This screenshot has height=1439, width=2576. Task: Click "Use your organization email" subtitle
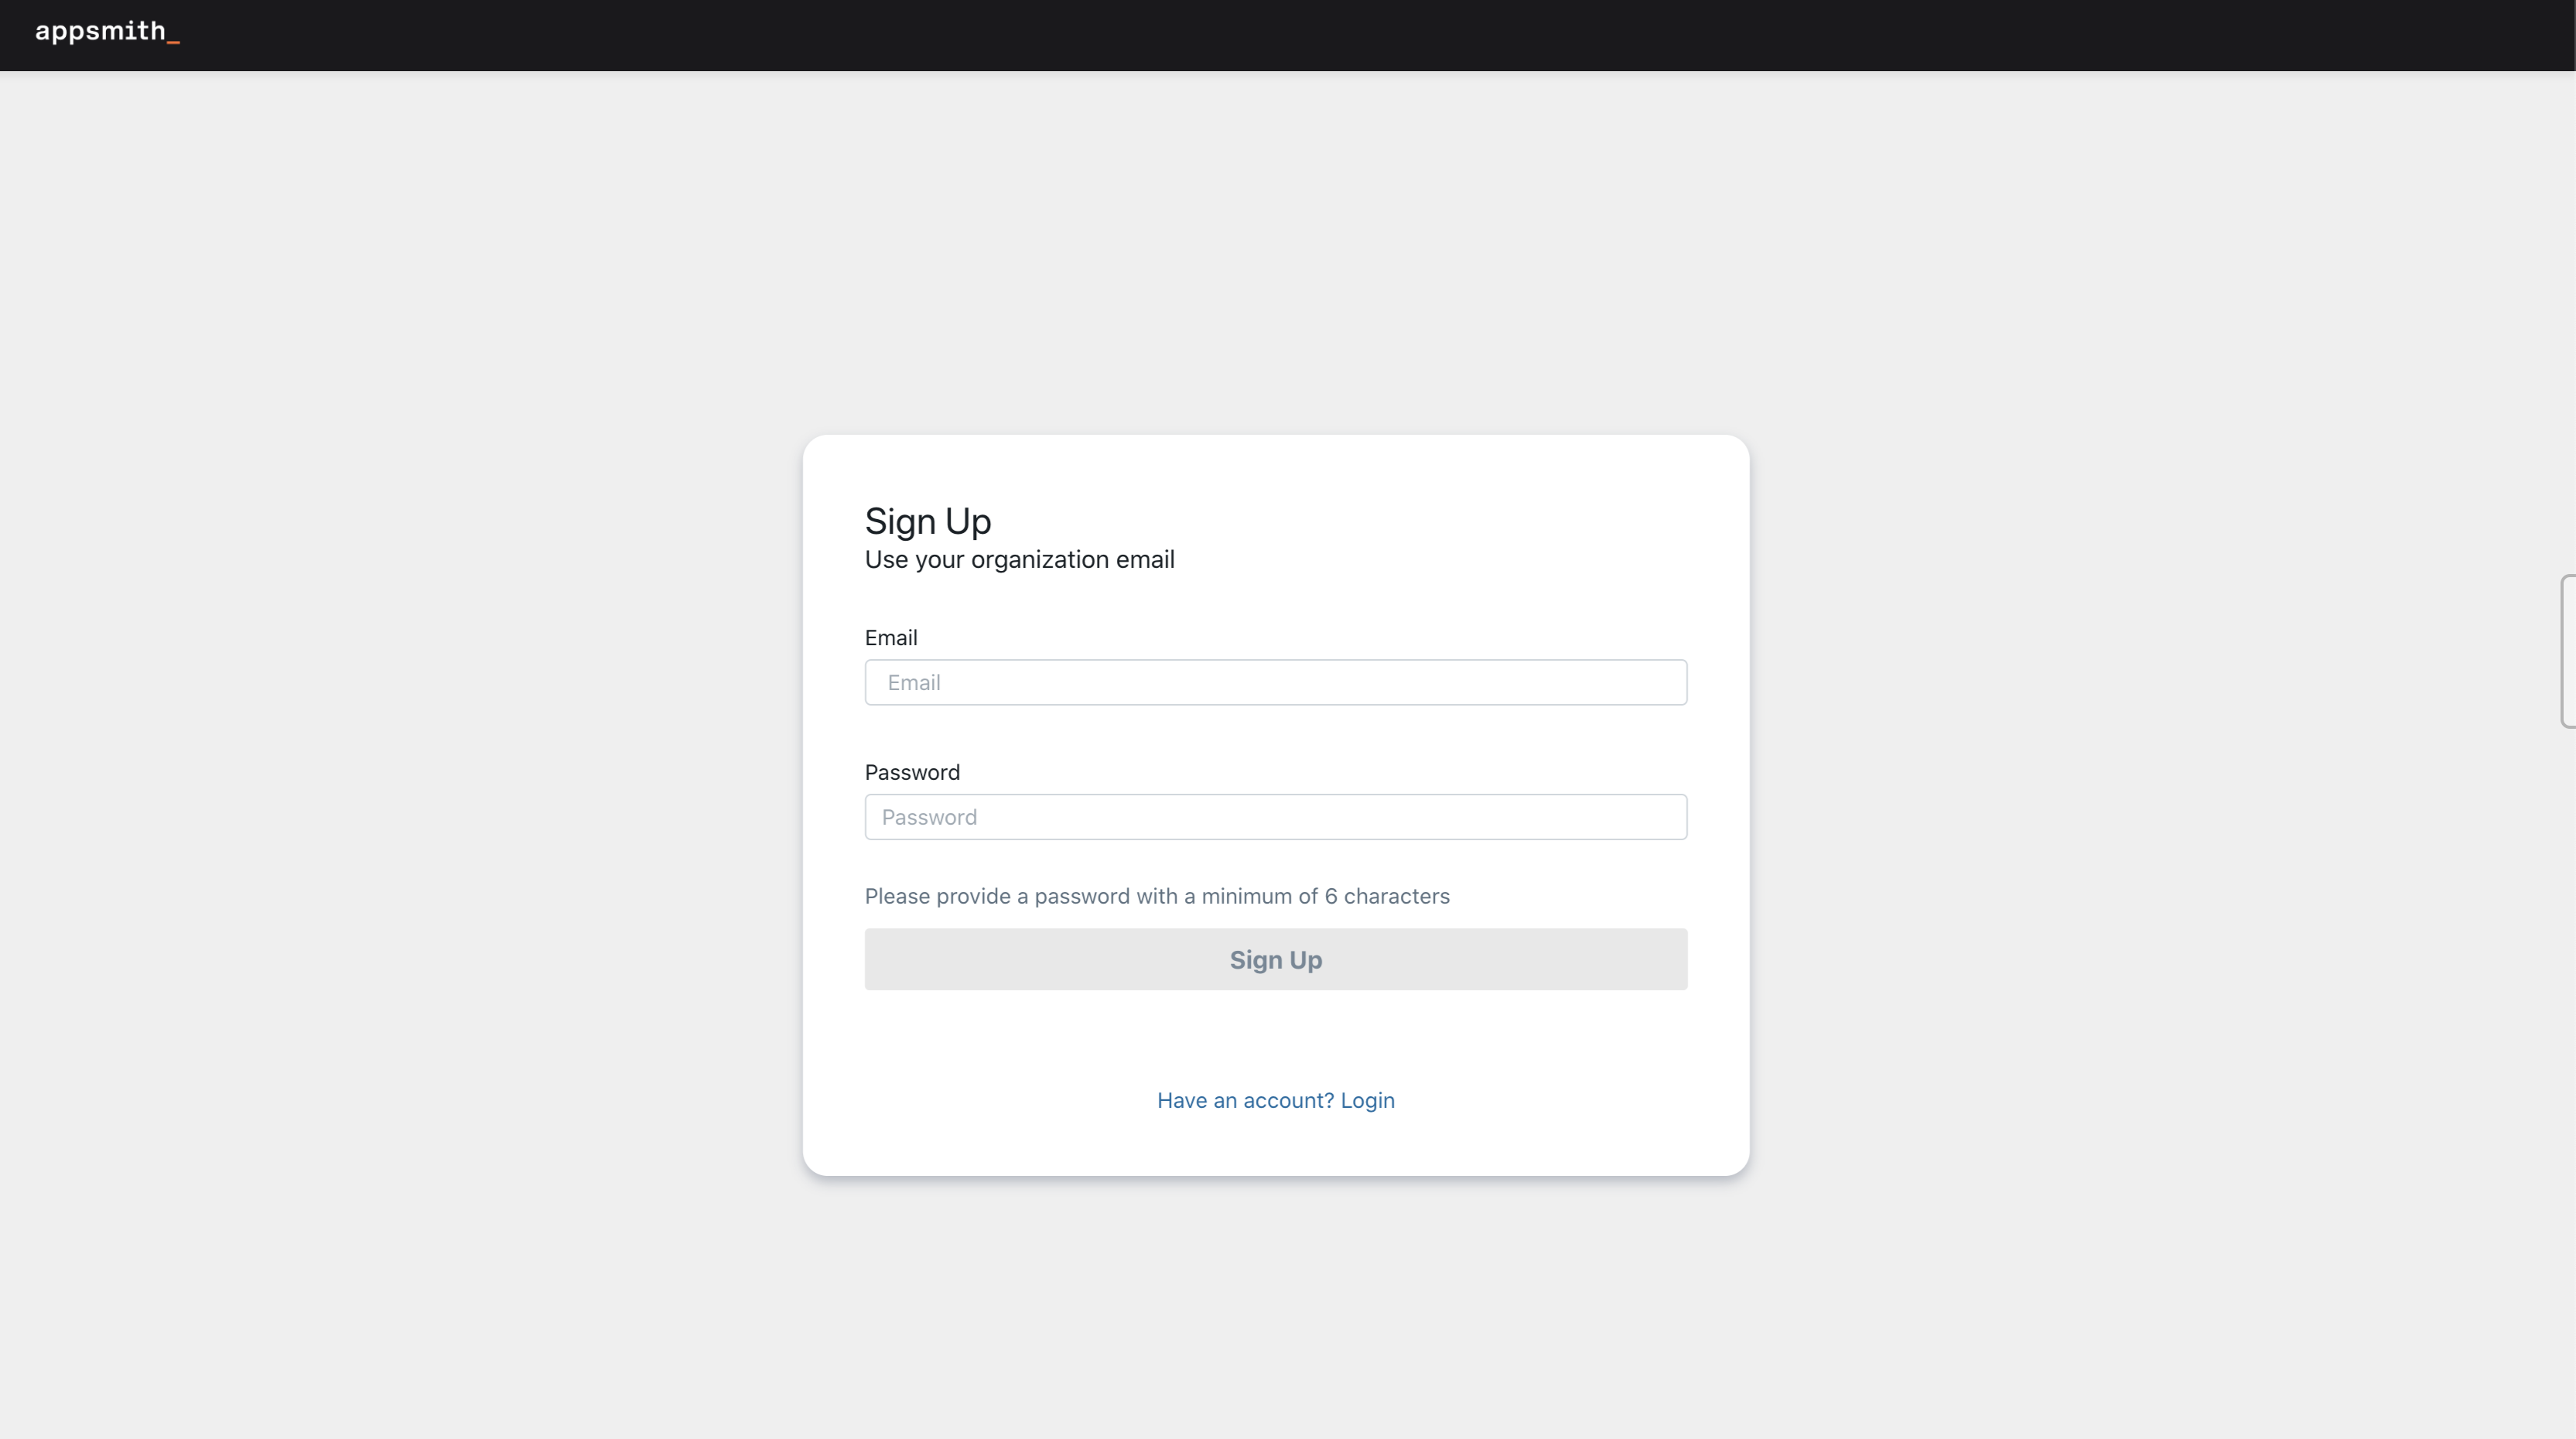coord(1019,560)
